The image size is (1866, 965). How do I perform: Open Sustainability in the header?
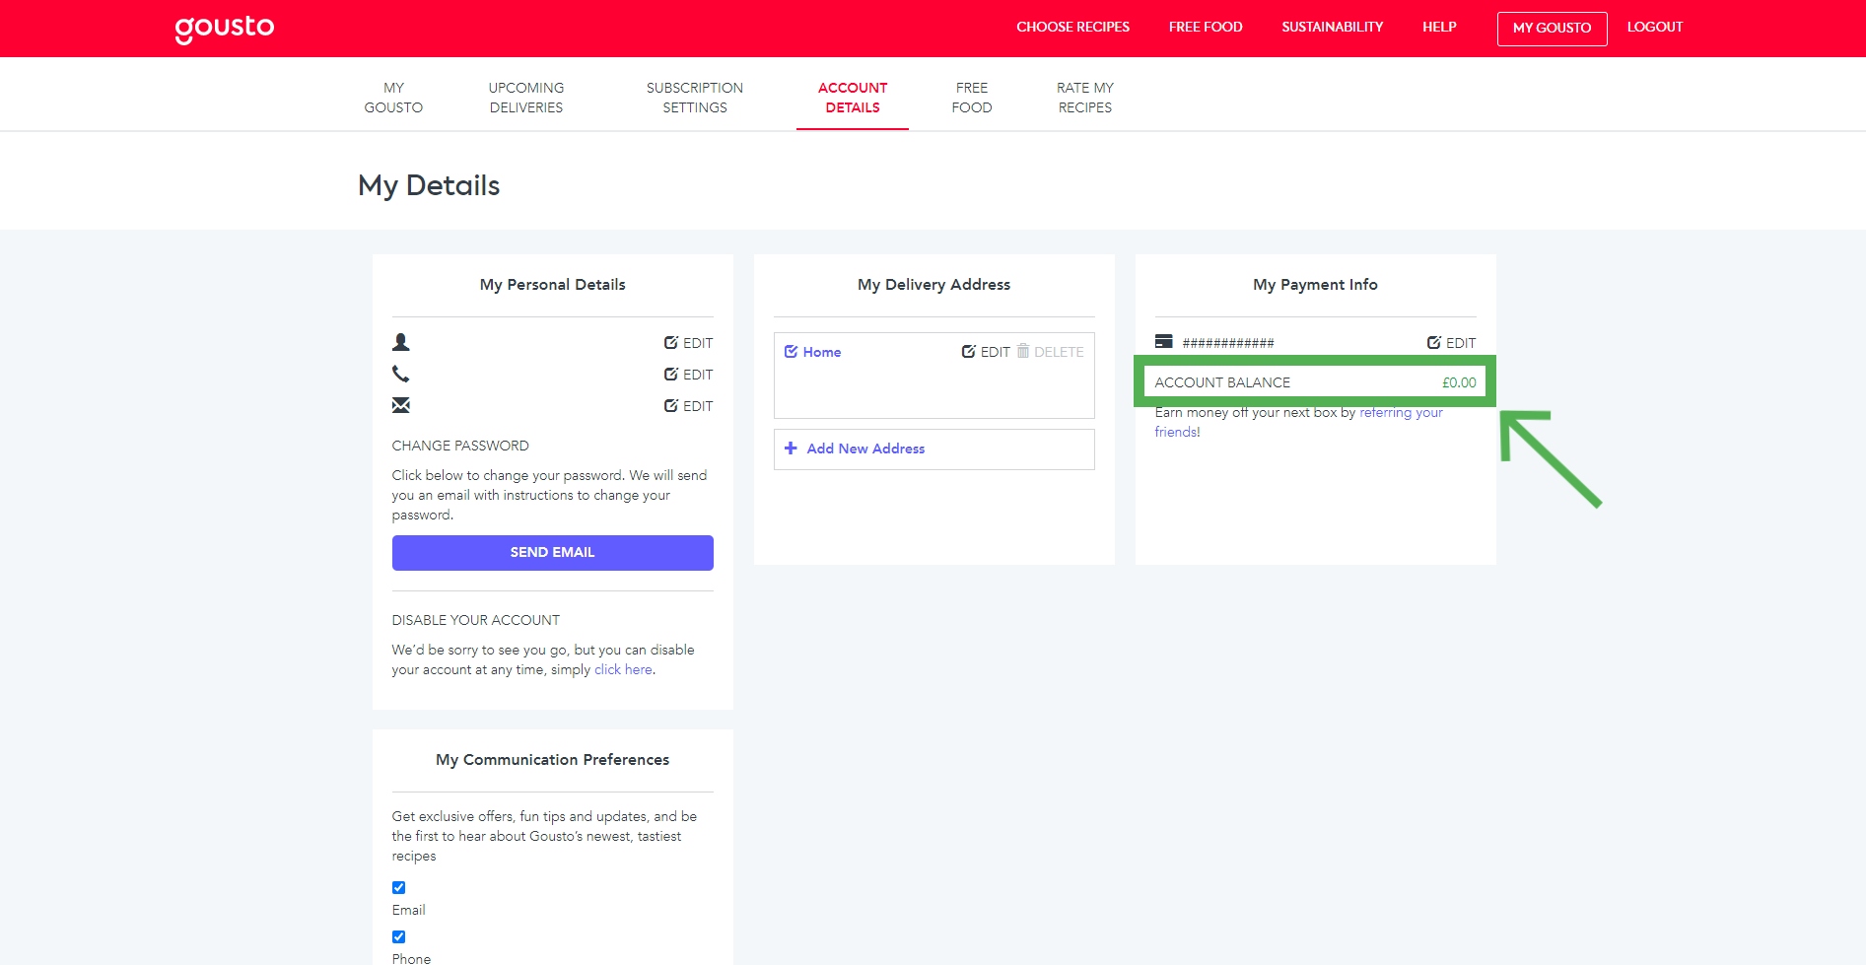click(x=1333, y=28)
